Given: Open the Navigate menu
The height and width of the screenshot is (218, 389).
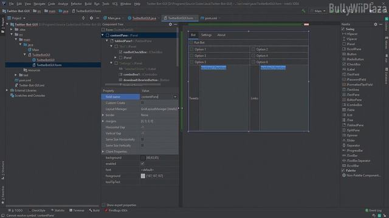Looking at the screenshot, I should coord(40,4).
